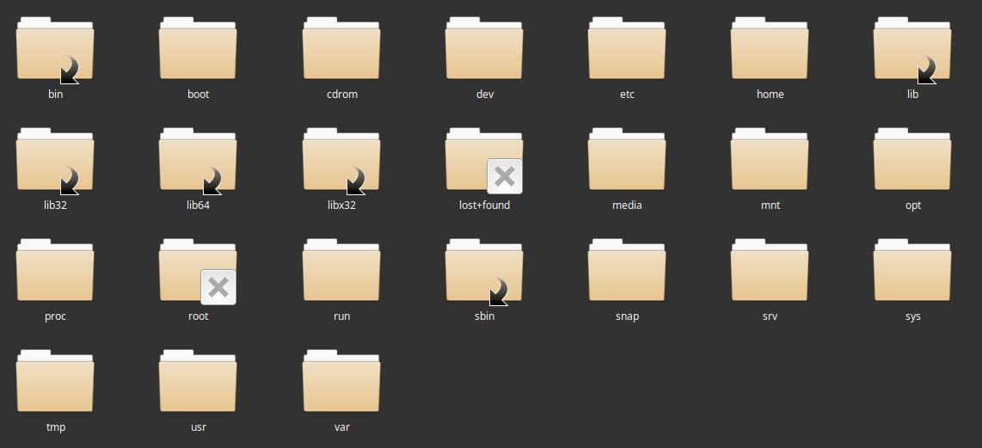Open the sys folder icon

click(912, 271)
